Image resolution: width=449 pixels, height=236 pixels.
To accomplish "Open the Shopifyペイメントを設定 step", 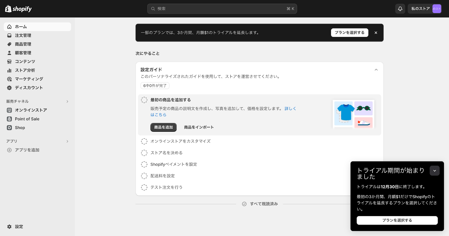I will pos(174,164).
